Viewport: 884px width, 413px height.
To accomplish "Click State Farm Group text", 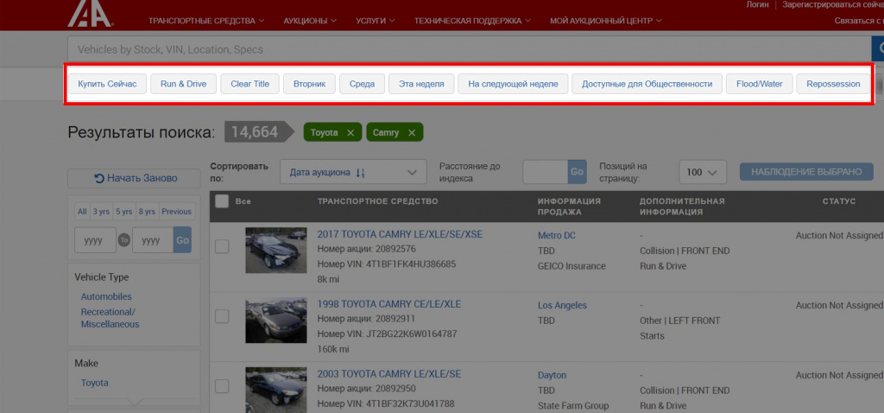I will pyautogui.click(x=573, y=406).
